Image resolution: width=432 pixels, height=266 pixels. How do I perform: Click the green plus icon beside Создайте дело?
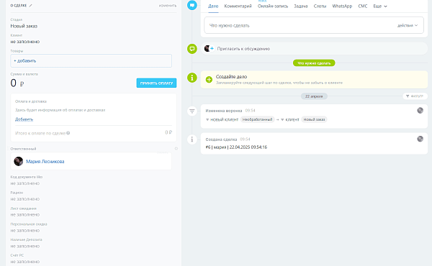209,80
